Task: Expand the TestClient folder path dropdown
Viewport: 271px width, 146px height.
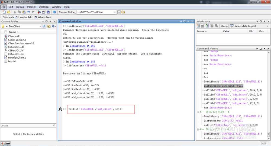Action: point(40,26)
